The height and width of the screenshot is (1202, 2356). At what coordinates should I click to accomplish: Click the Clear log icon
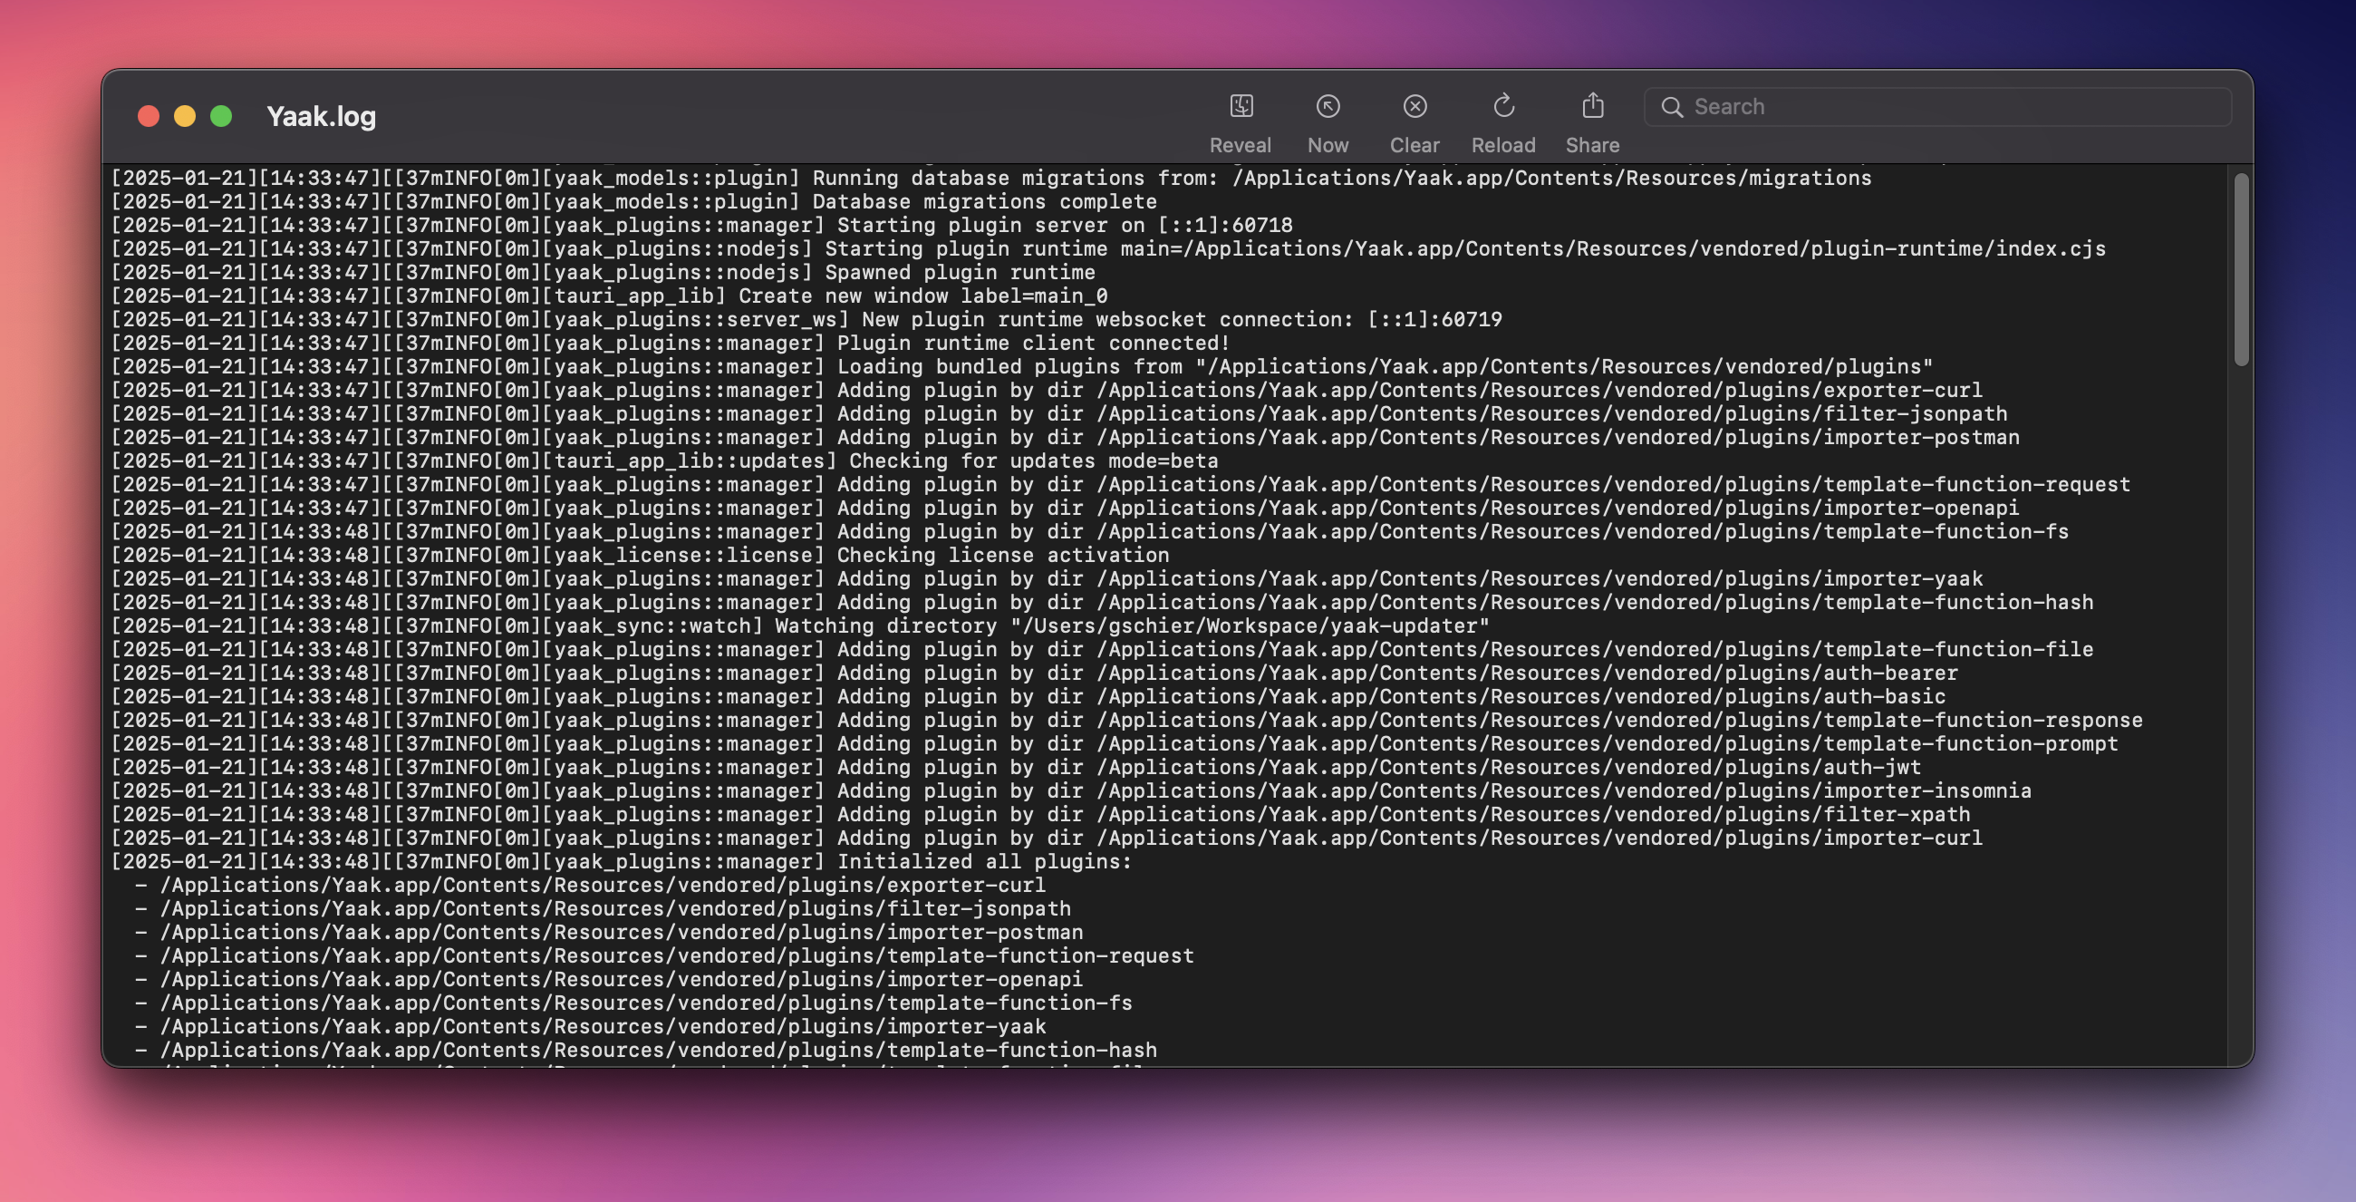click(1414, 106)
